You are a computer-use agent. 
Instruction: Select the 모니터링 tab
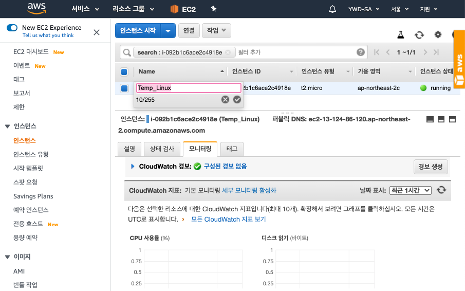[x=200, y=149]
